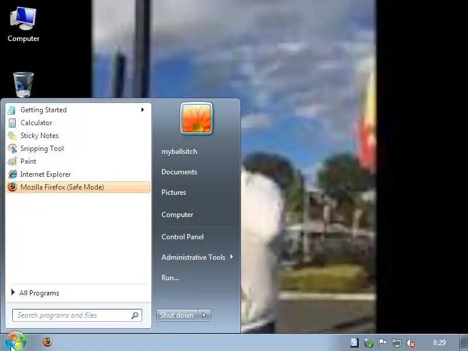The width and height of the screenshot is (468, 351).
Task: Open Control Panel
Action: coord(183,237)
